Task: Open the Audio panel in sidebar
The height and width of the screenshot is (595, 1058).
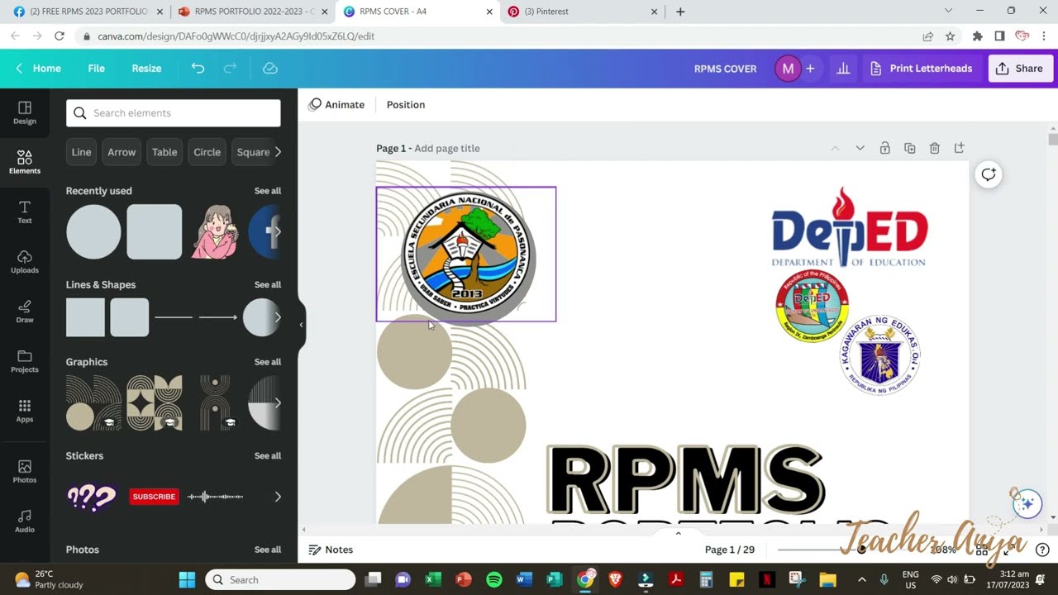Action: [24, 521]
